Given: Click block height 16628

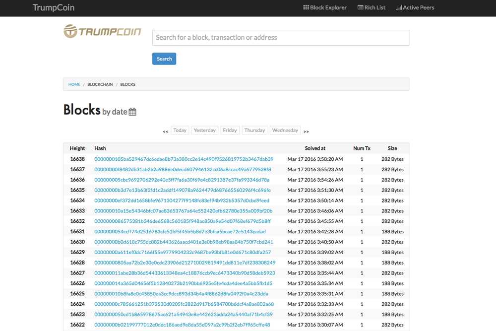Looking at the screenshot, I should click(x=77, y=263).
